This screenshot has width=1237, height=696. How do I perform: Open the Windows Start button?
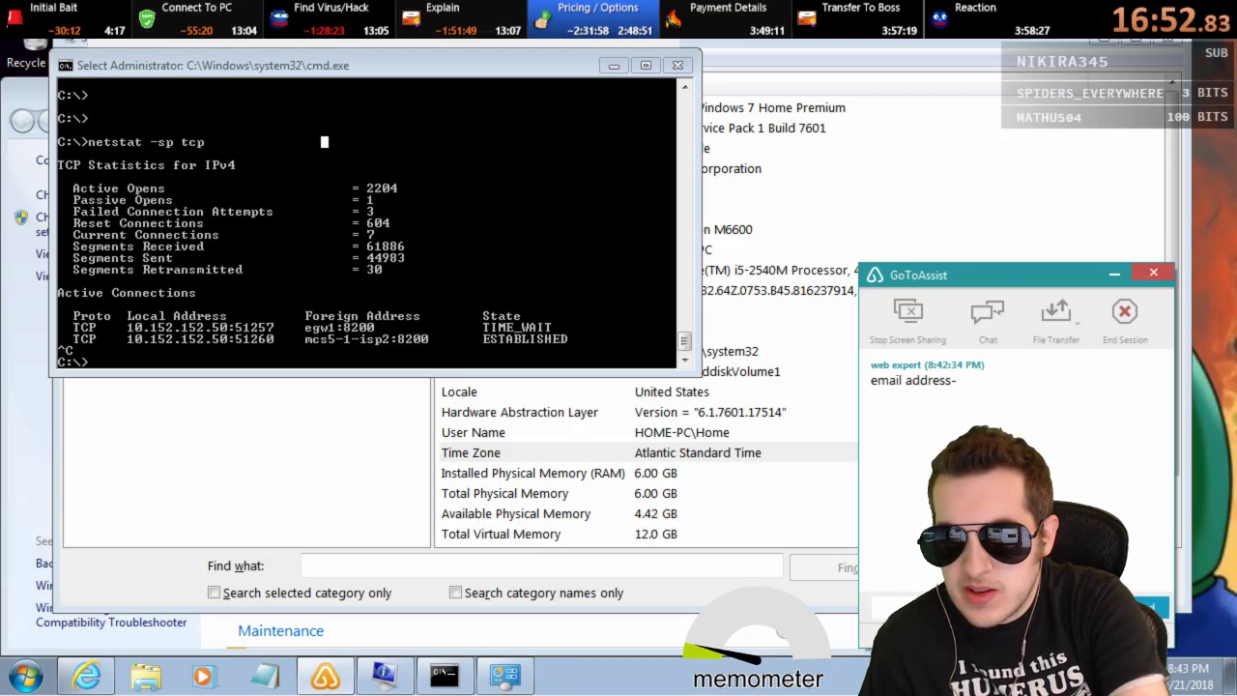[x=26, y=675]
